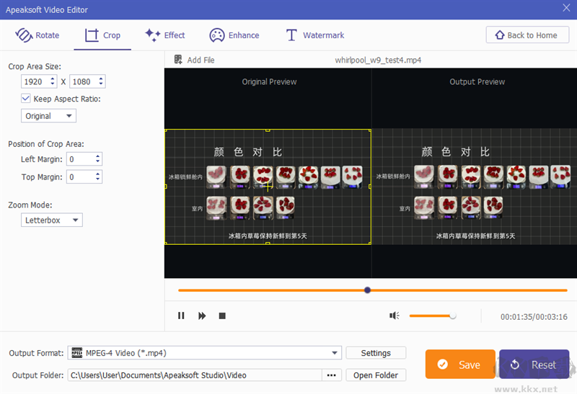577x394 pixels.
Task: Stop the video playback
Action: click(222, 315)
